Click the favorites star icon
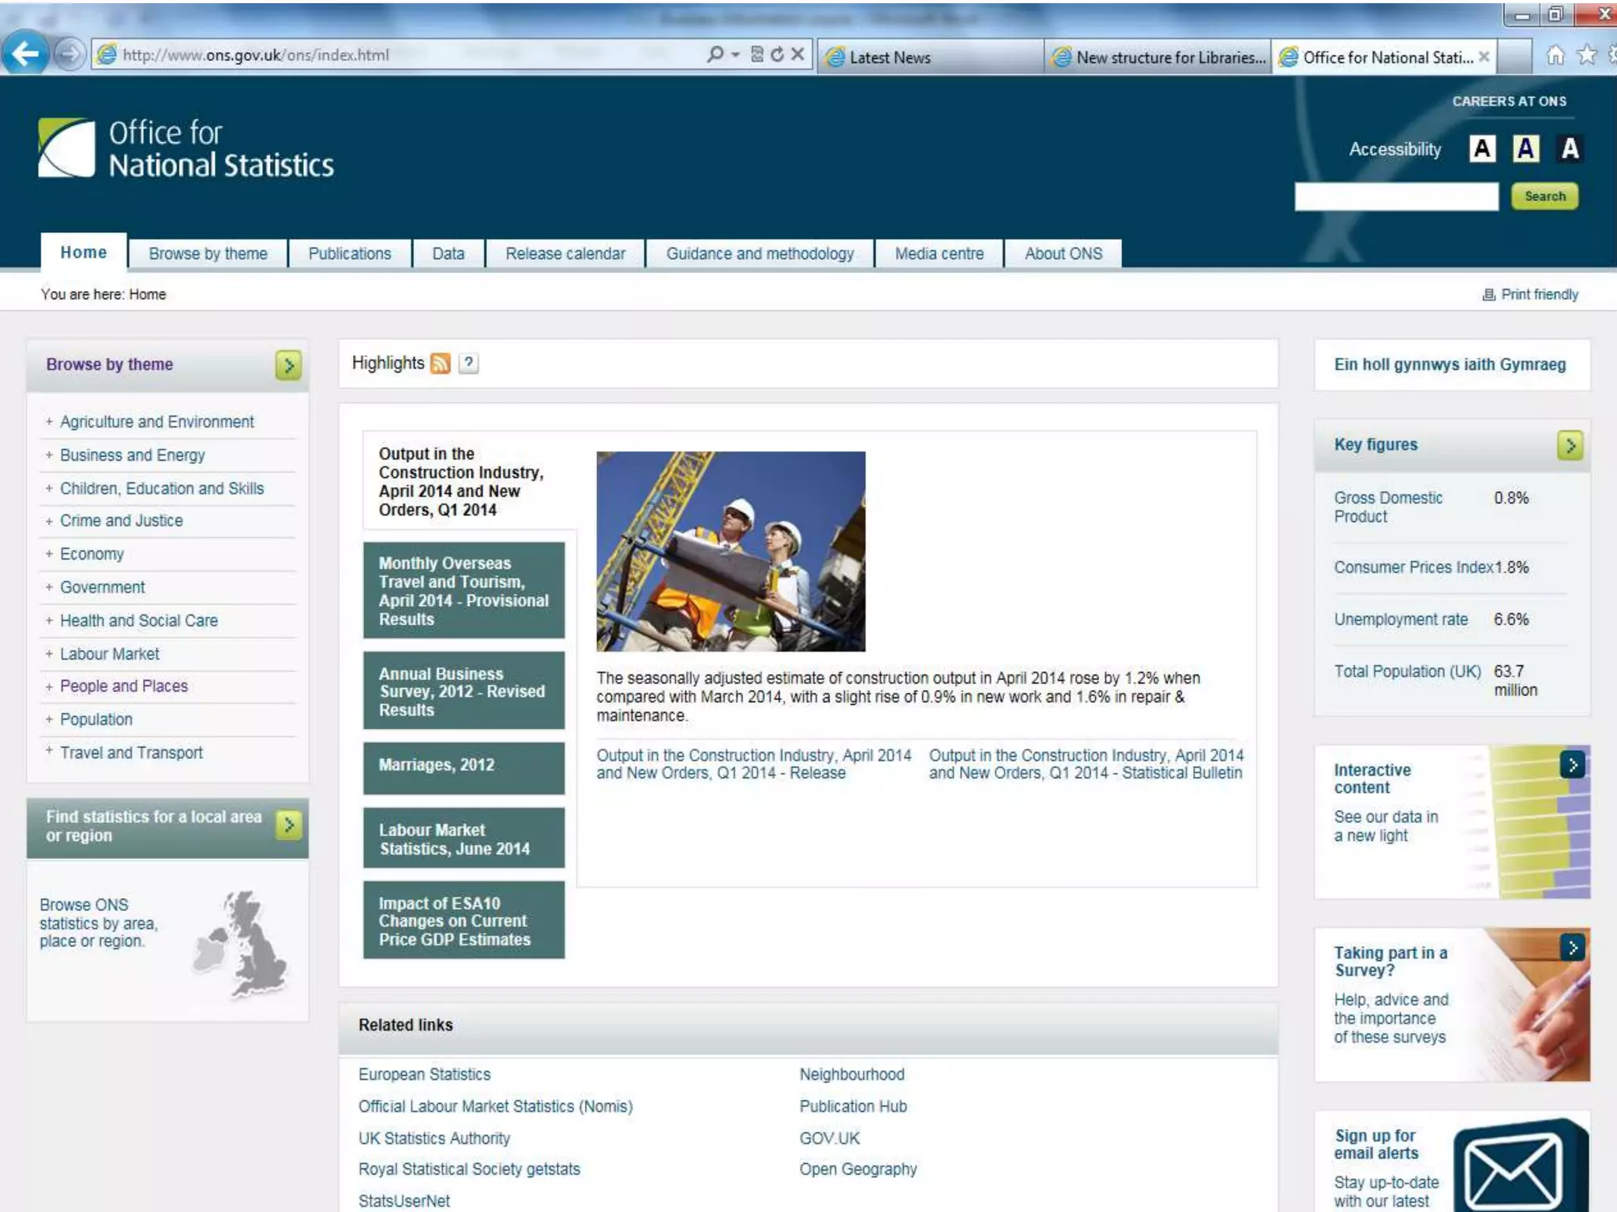 click(x=1586, y=55)
